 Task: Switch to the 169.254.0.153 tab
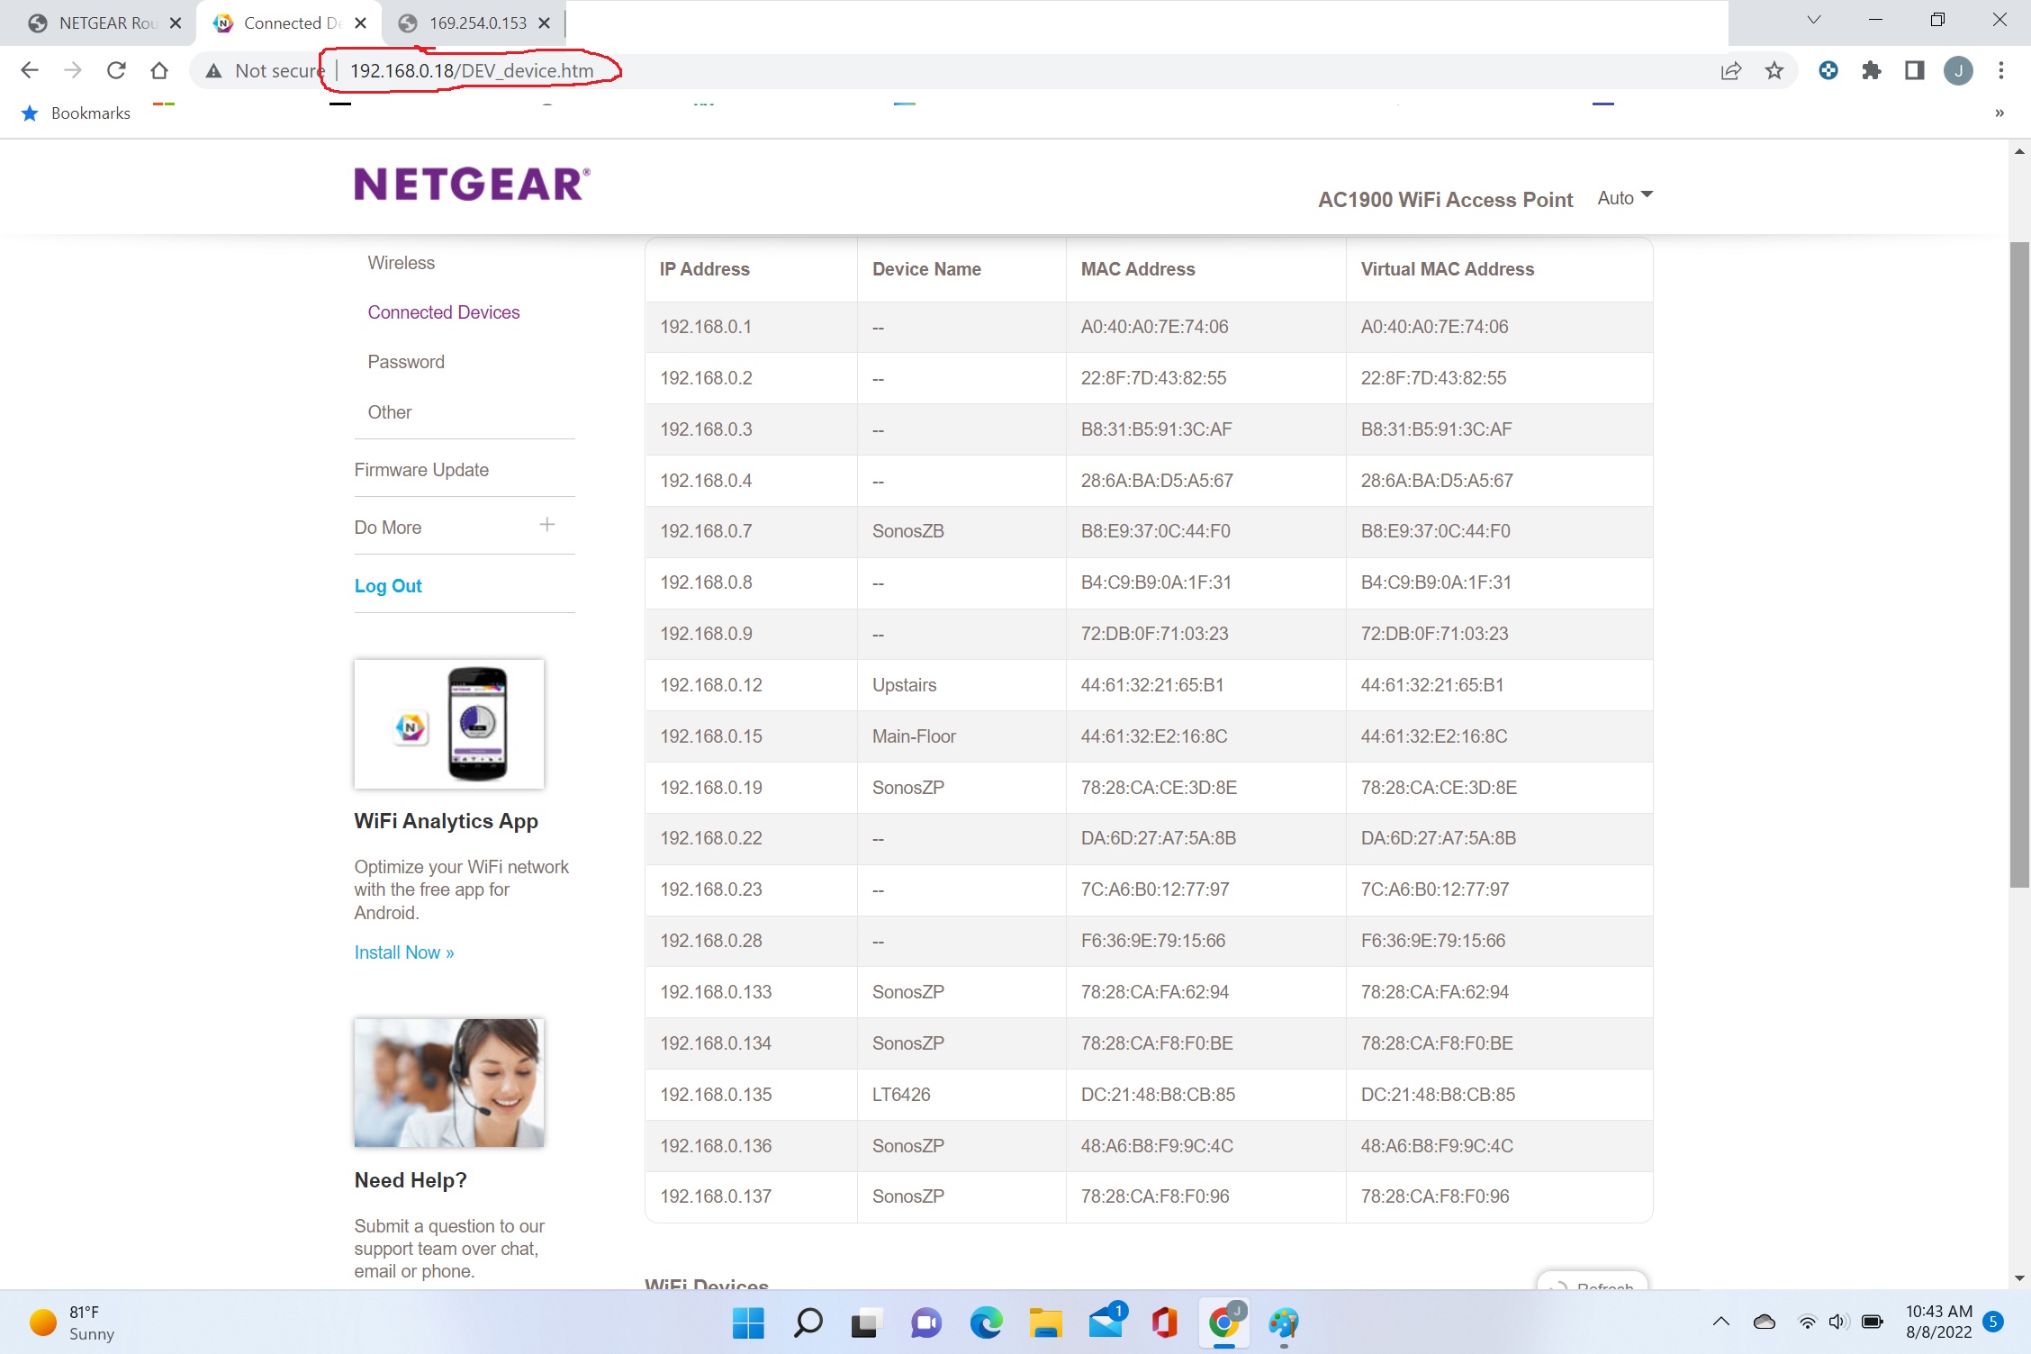click(x=476, y=23)
